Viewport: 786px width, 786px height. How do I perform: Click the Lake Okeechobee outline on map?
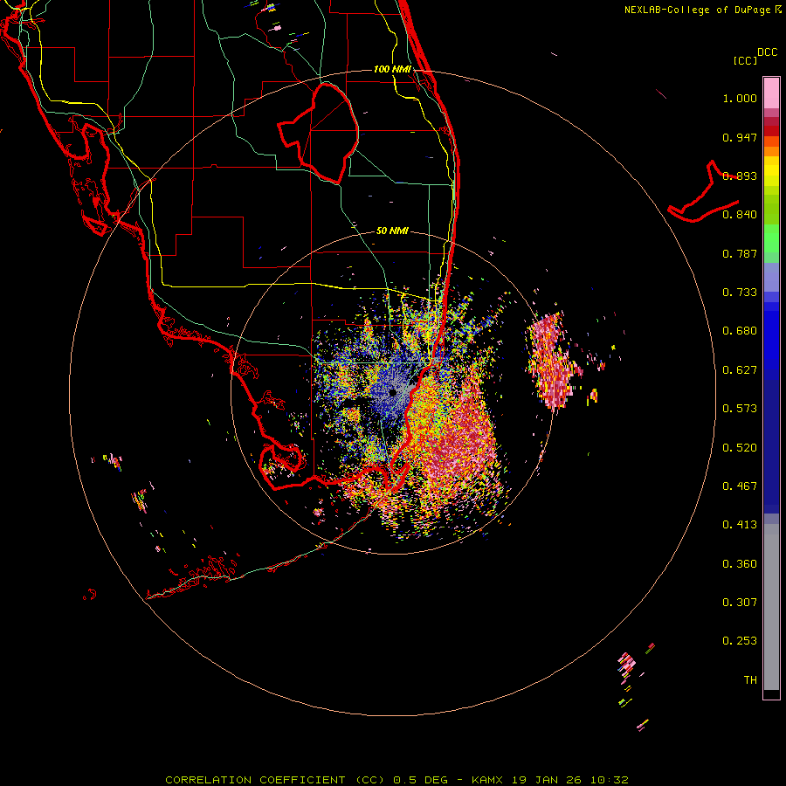319,133
